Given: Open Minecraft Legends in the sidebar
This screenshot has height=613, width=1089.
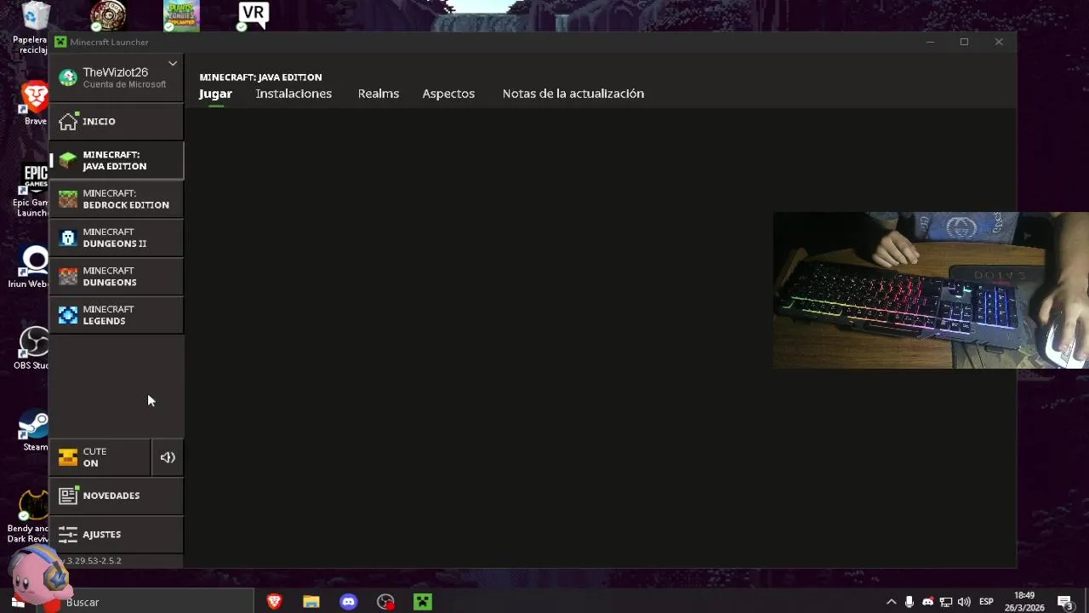Looking at the screenshot, I should pos(117,315).
